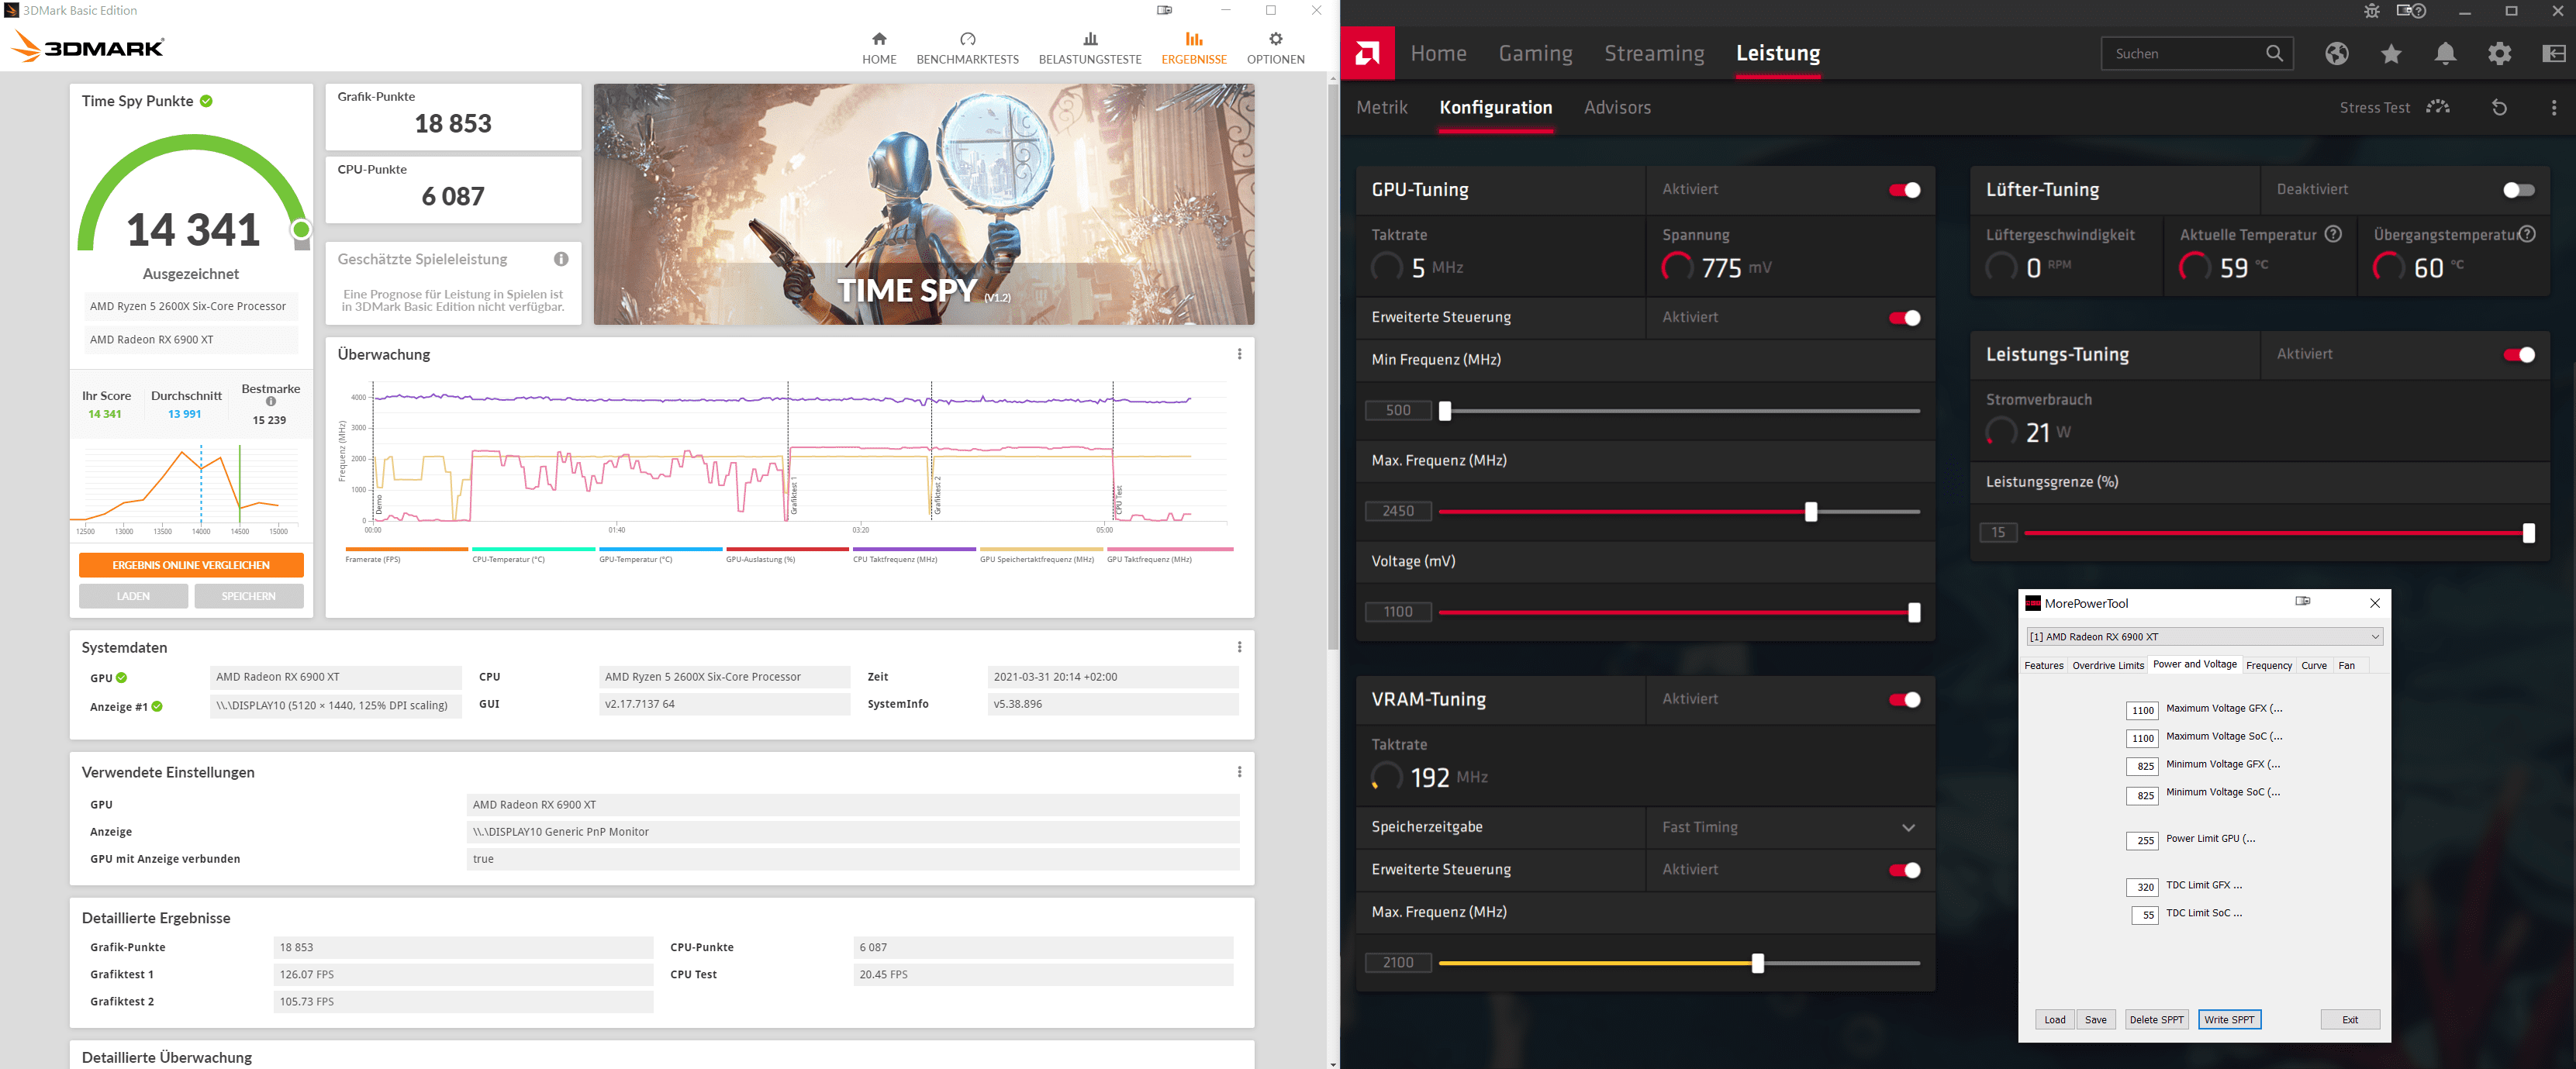
Task: Click the Voltage (mV) 1100 input field
Action: [x=1398, y=612]
